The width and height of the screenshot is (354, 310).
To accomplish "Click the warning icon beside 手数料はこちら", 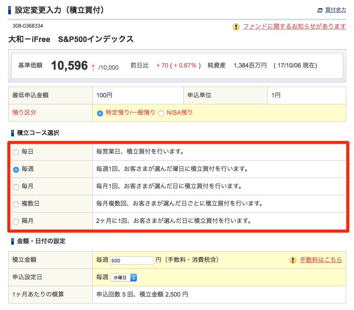I will point(293,260).
